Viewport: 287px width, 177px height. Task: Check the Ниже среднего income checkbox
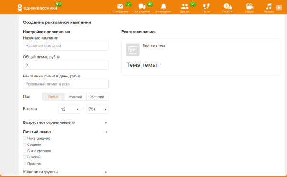24,138
